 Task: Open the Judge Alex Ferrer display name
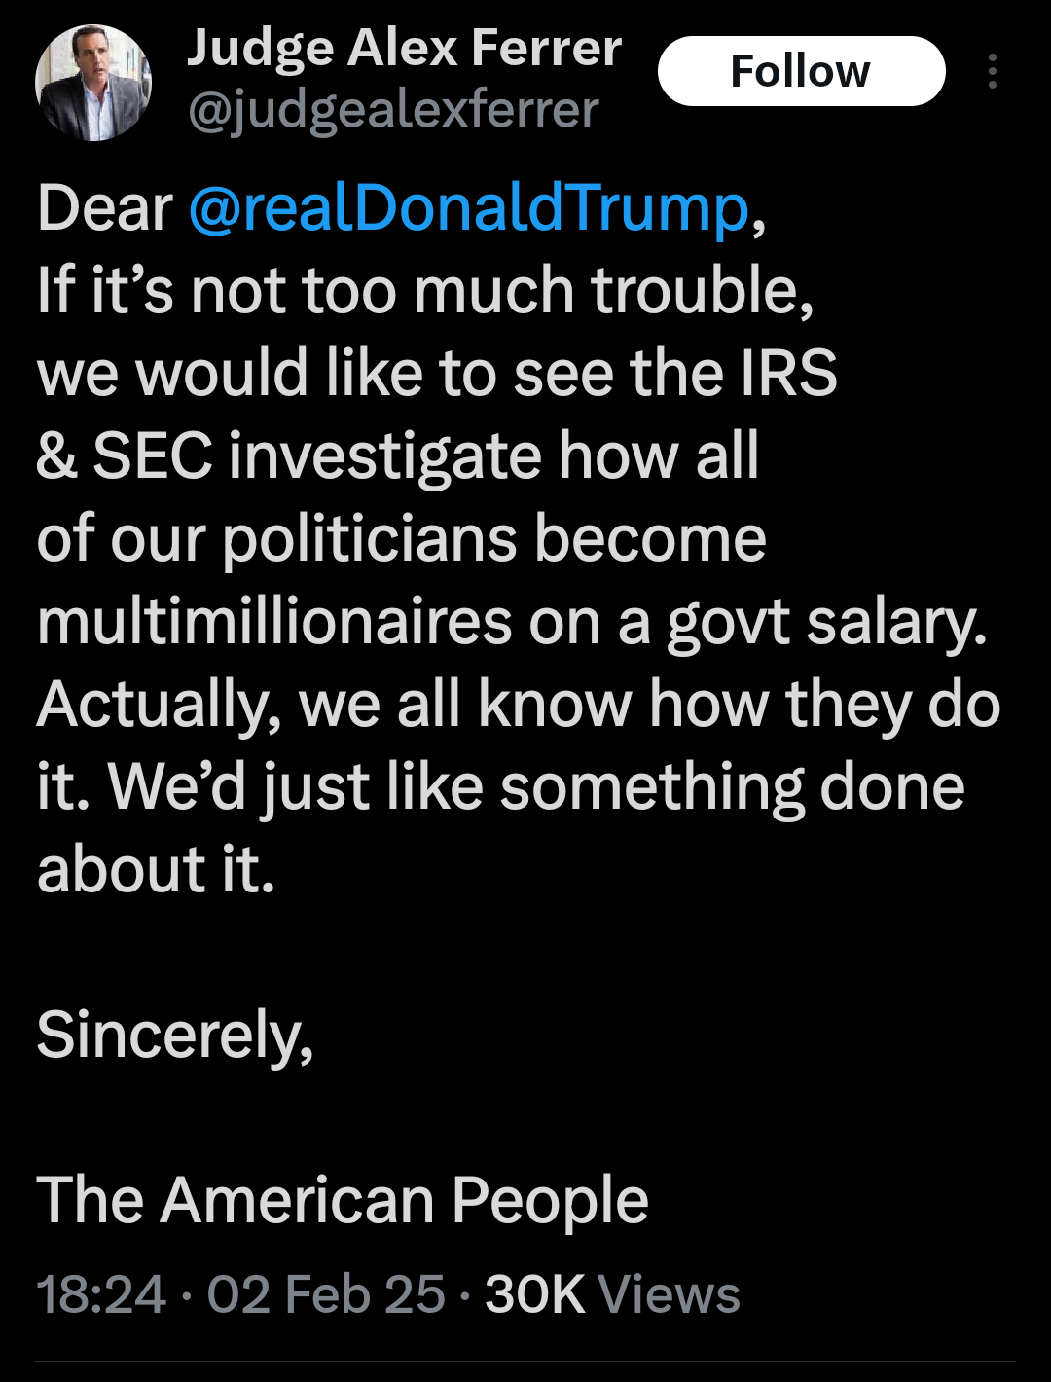404,47
